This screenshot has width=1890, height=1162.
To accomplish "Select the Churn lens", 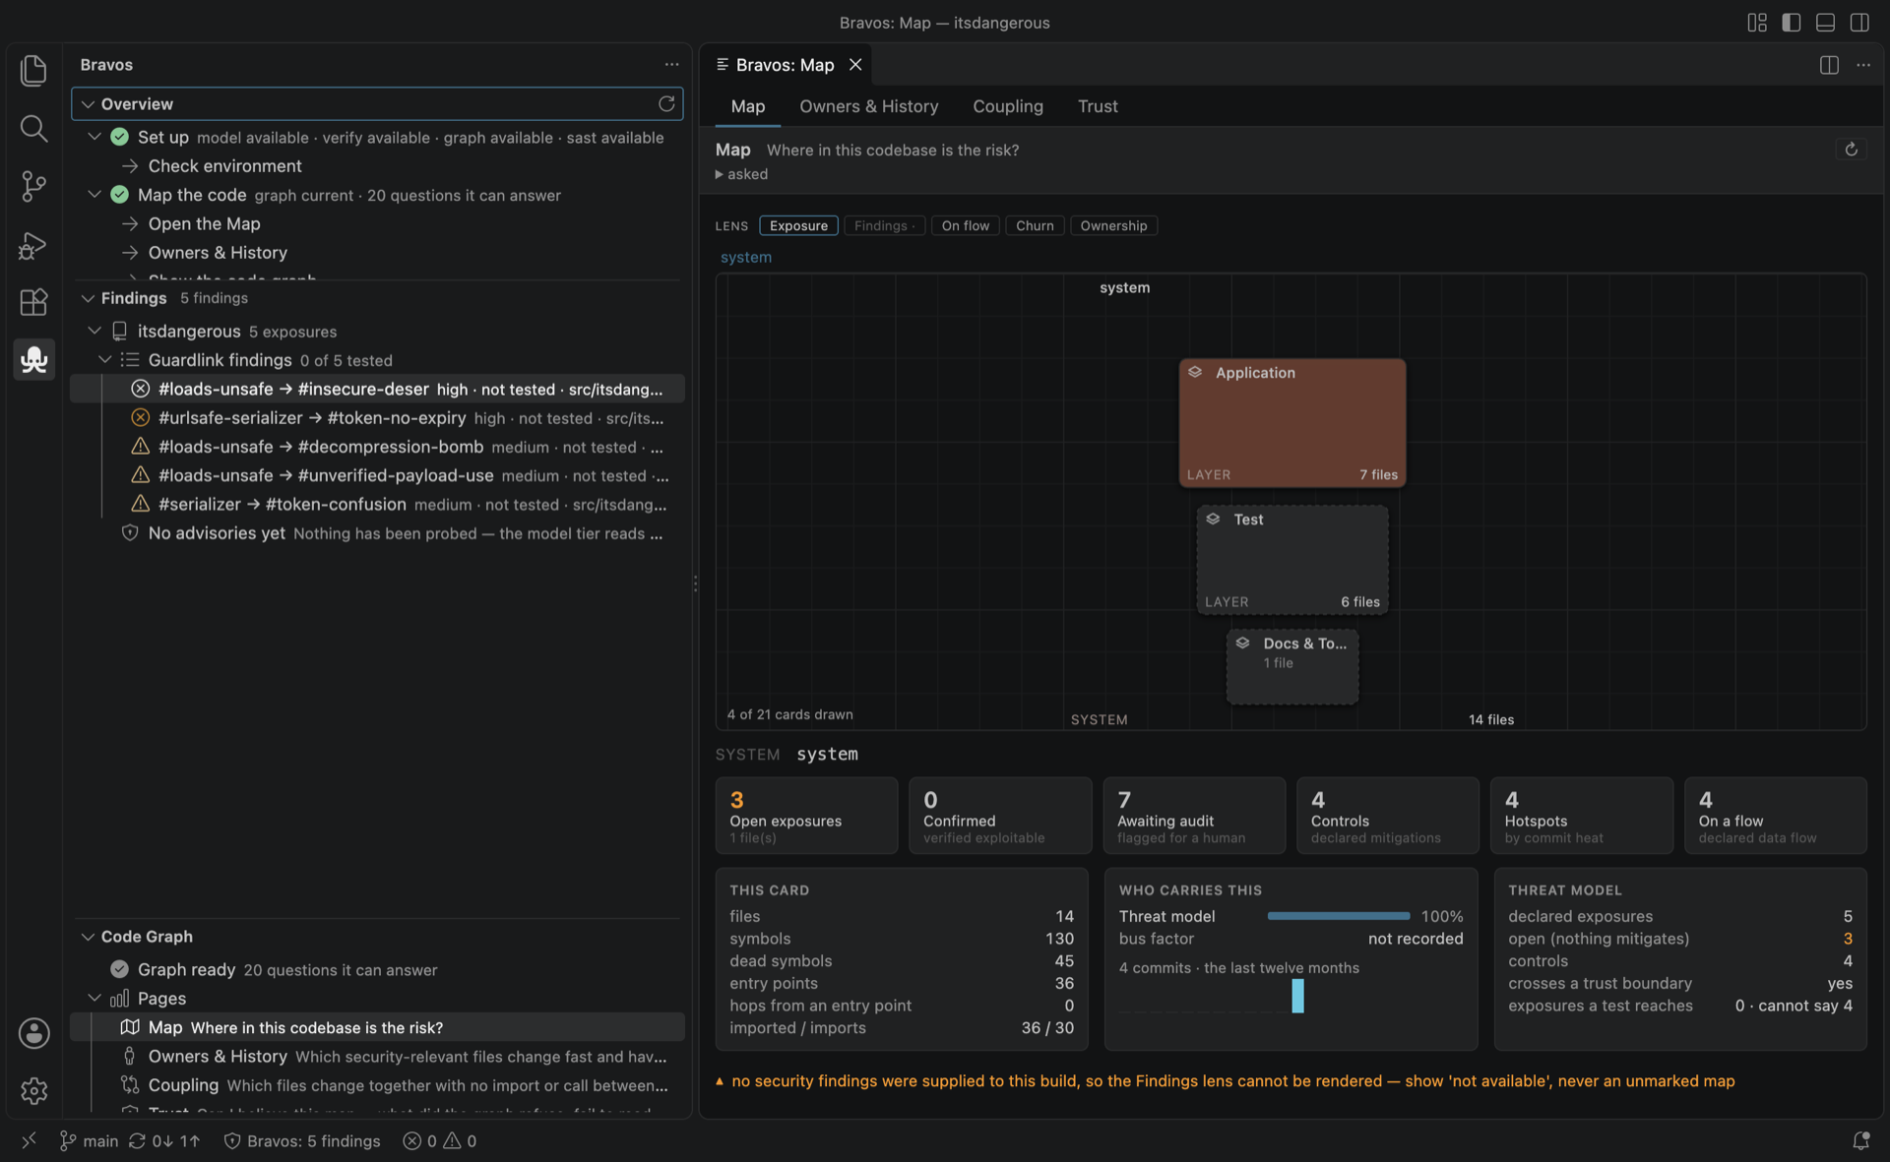I will (x=1035, y=225).
